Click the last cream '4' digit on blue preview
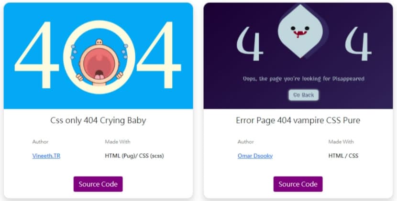Image resolution: width=397 pixels, height=201 pixels. (x=159, y=55)
